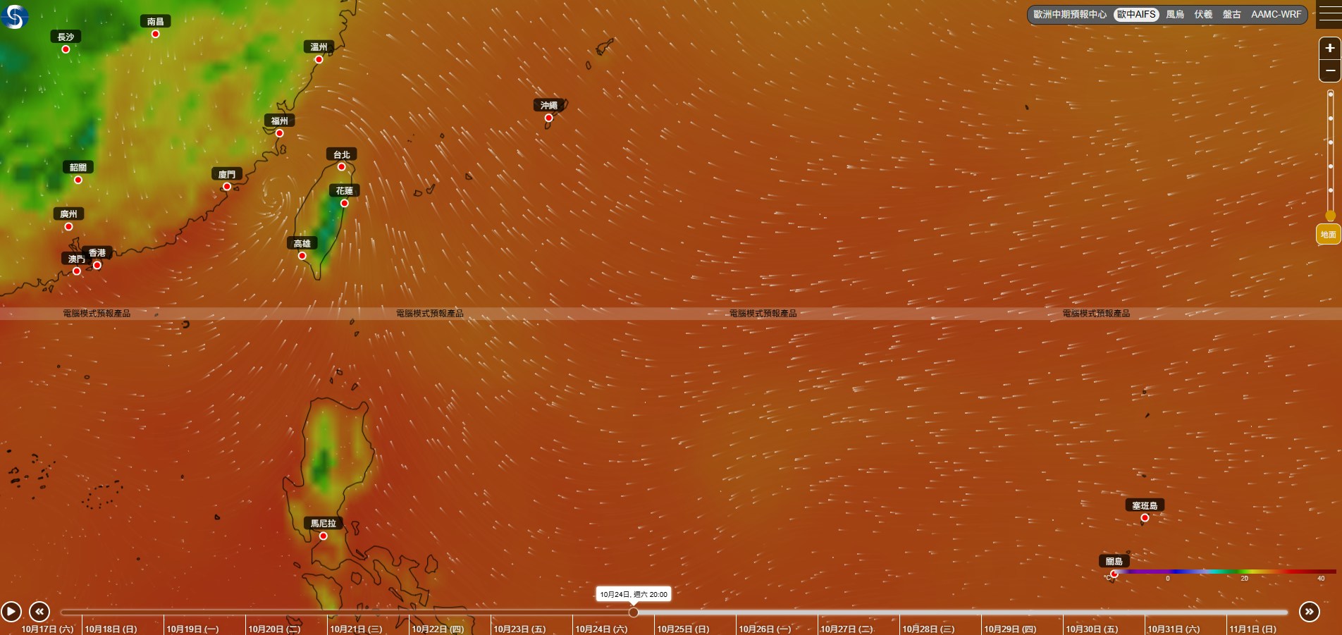The image size is (1342, 635).
Task: Switch to the AAMC-WRF model tab
Action: pyautogui.click(x=1276, y=14)
